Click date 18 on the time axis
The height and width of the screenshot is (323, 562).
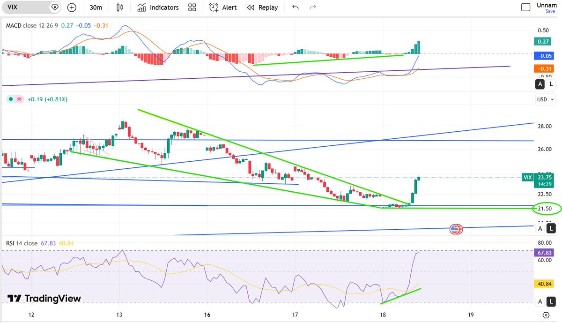click(383, 315)
